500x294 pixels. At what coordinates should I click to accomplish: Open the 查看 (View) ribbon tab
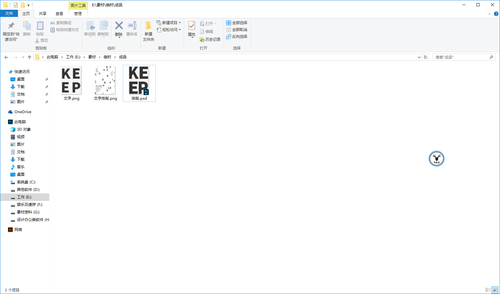tap(59, 14)
